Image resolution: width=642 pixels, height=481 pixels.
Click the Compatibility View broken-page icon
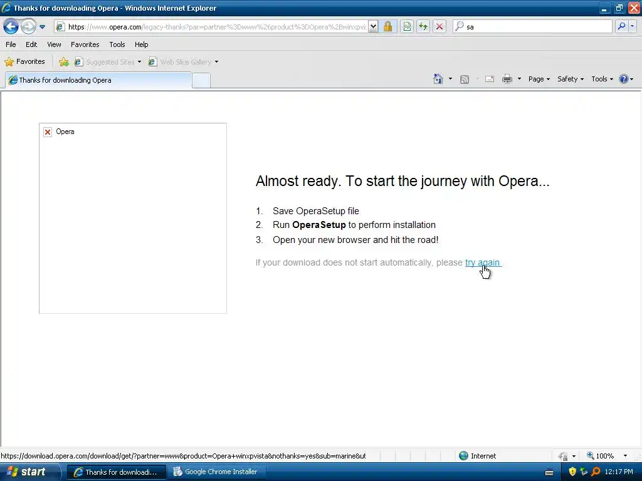tap(406, 27)
